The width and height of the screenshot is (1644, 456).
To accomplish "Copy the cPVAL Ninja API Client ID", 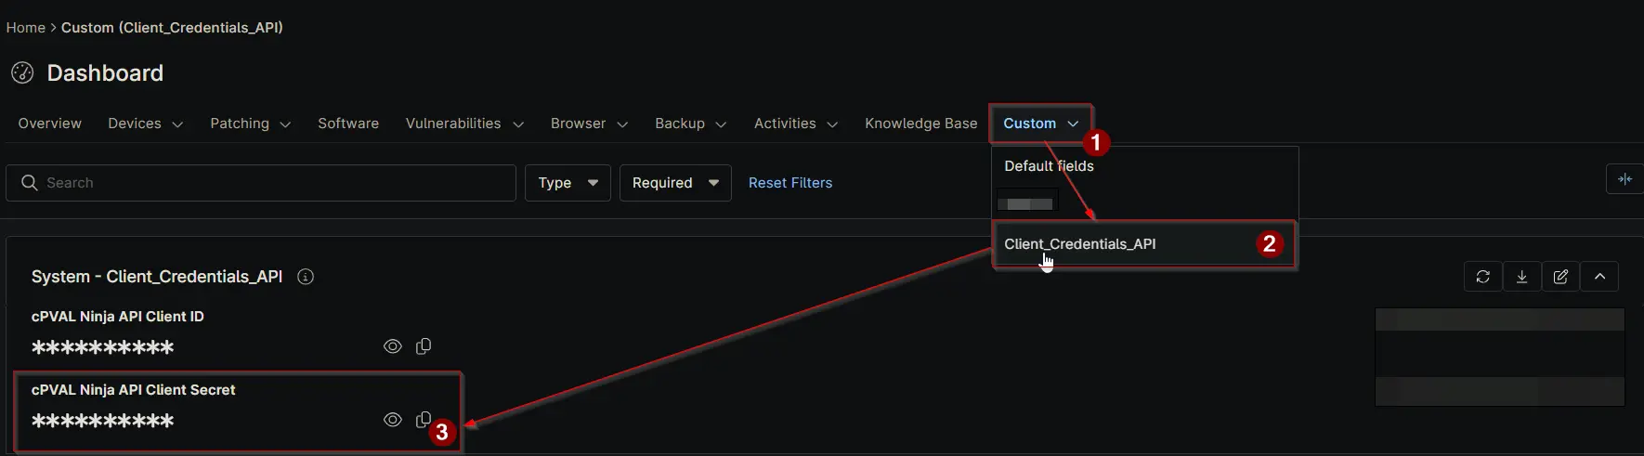I will 424,346.
